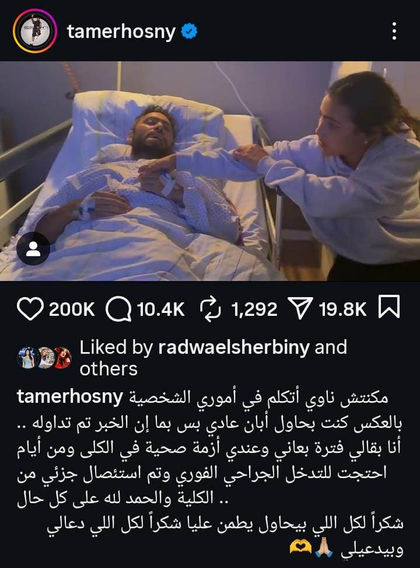420x568 pixels.
Task: Tap the repost arrows icon
Action: [x=211, y=309]
